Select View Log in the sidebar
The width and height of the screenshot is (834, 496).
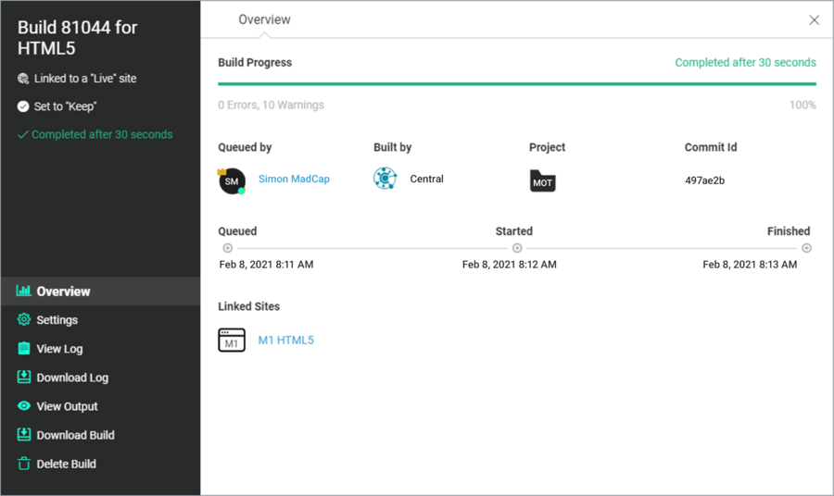pyautogui.click(x=100, y=348)
